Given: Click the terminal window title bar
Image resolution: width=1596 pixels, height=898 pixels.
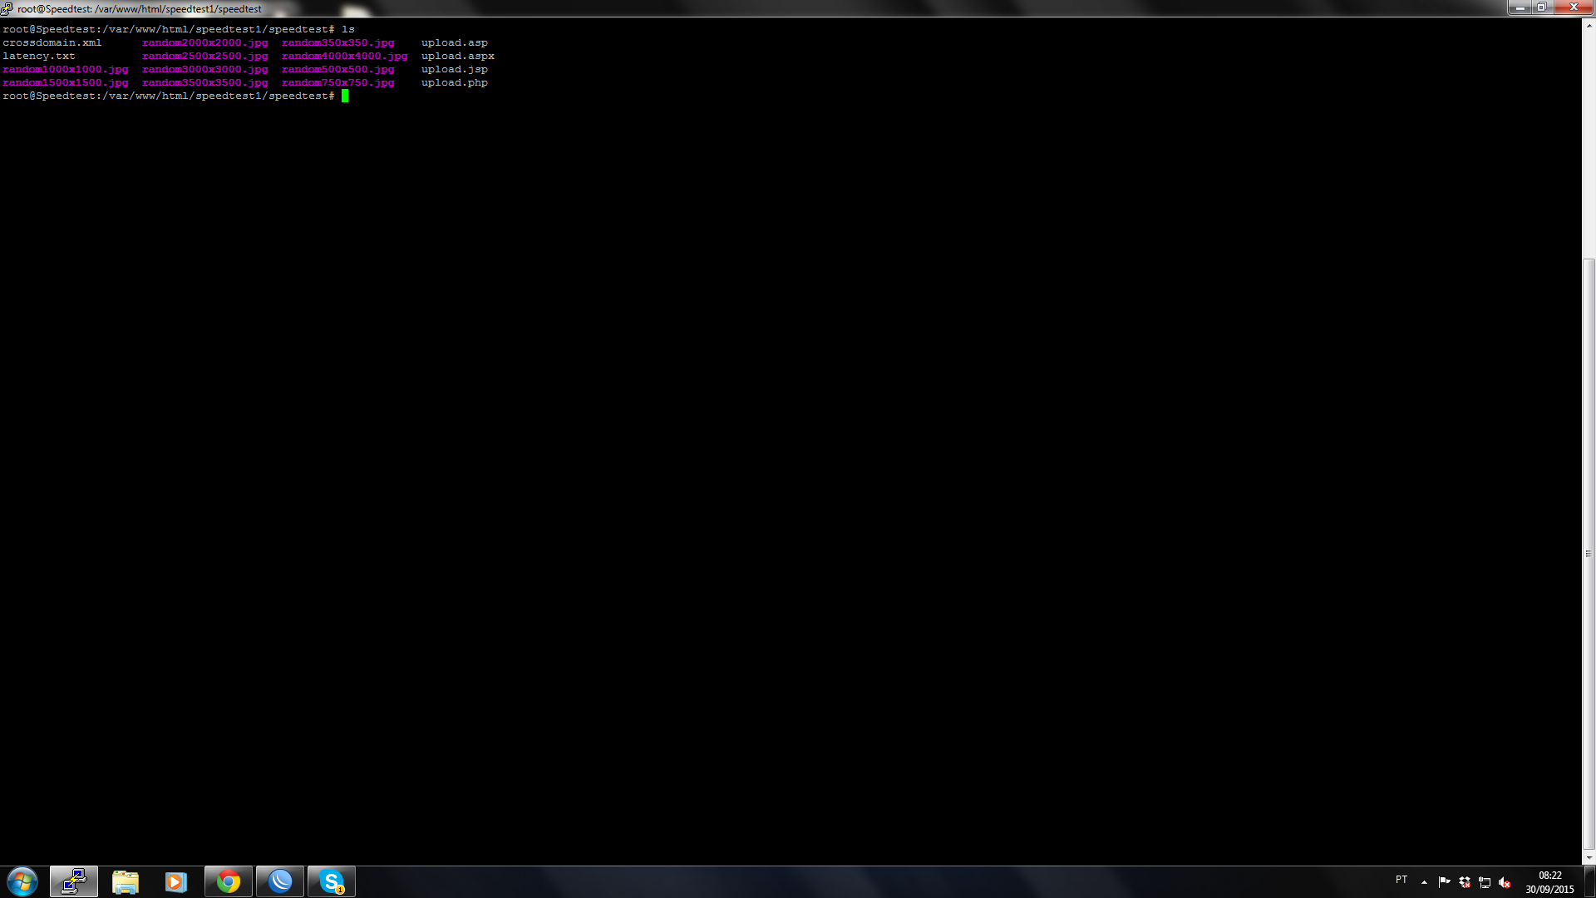Looking at the screenshot, I should [748, 8].
